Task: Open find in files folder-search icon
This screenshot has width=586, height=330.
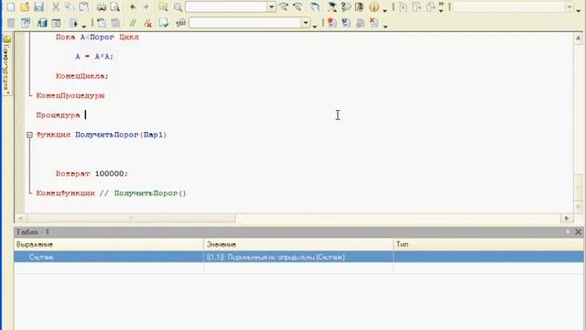Action: (163, 6)
